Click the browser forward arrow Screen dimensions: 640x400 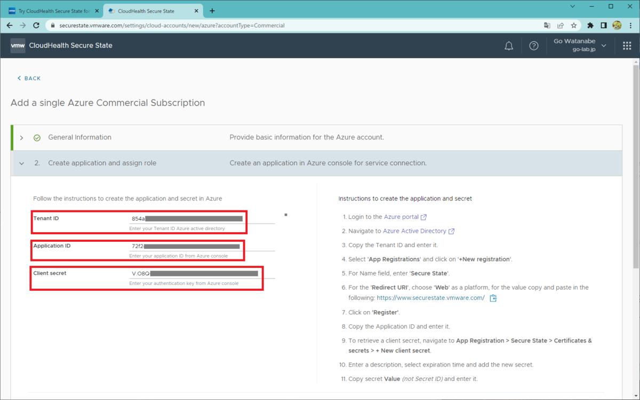coord(23,25)
